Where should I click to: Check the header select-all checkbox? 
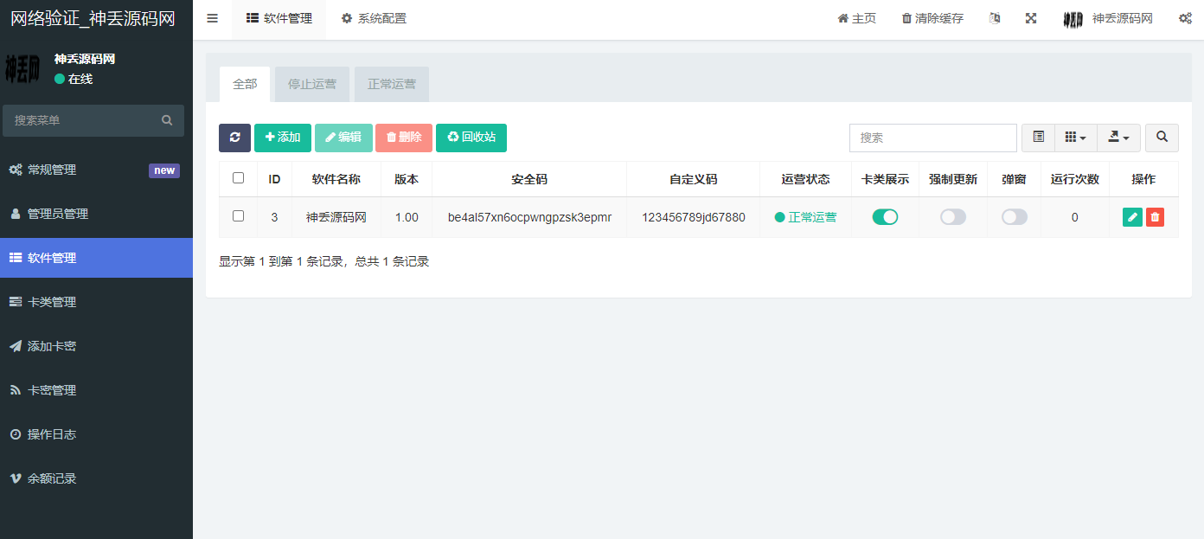(238, 179)
